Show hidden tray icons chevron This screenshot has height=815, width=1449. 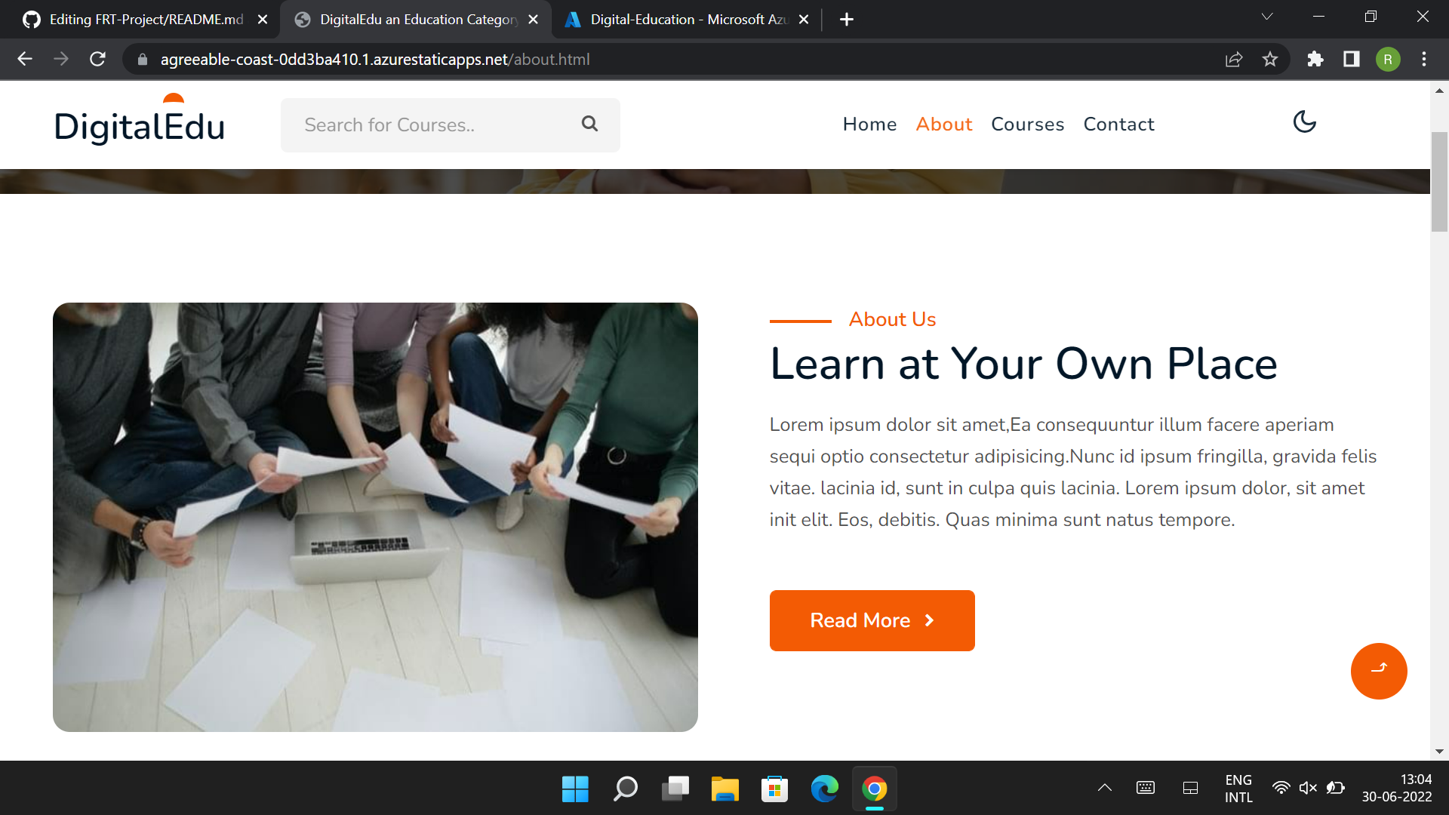pos(1104,788)
